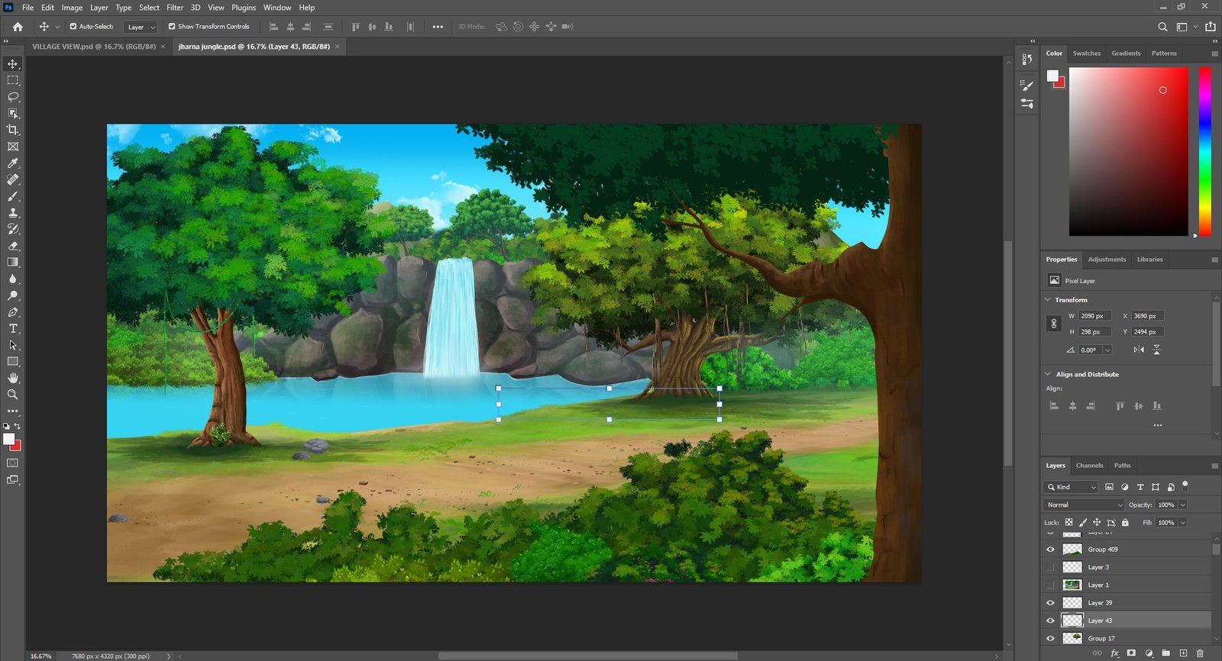
Task: Open the Auto-Select Layer dropdown
Action: (x=141, y=27)
